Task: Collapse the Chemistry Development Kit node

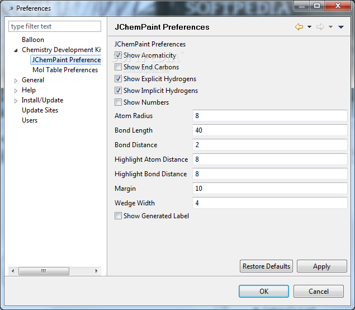Action: pyautogui.click(x=16, y=50)
